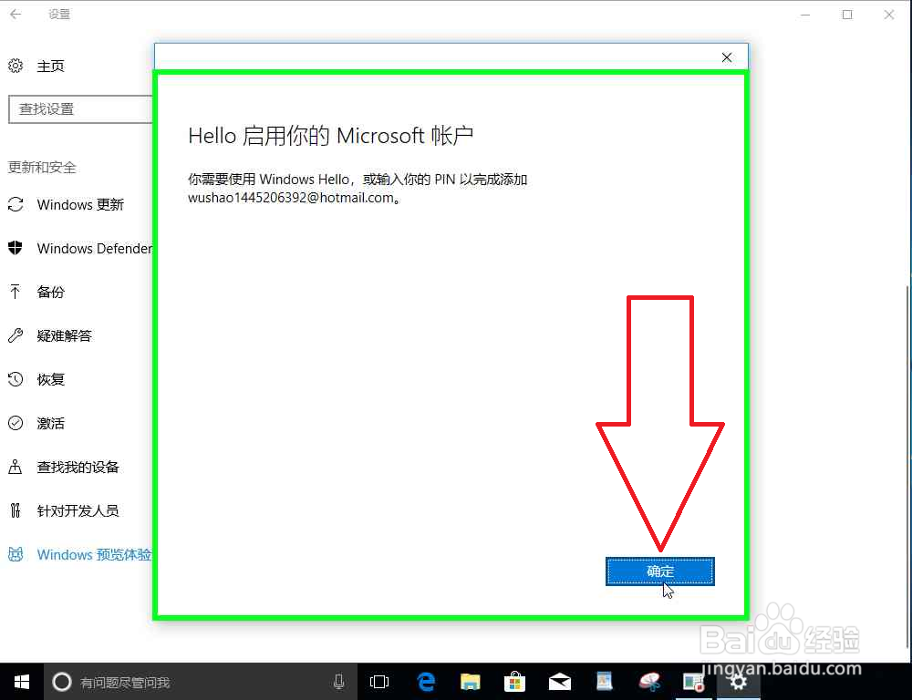Open the Snipping Tool scissors taskbar icon
This screenshot has height=700, width=912.
649,682
